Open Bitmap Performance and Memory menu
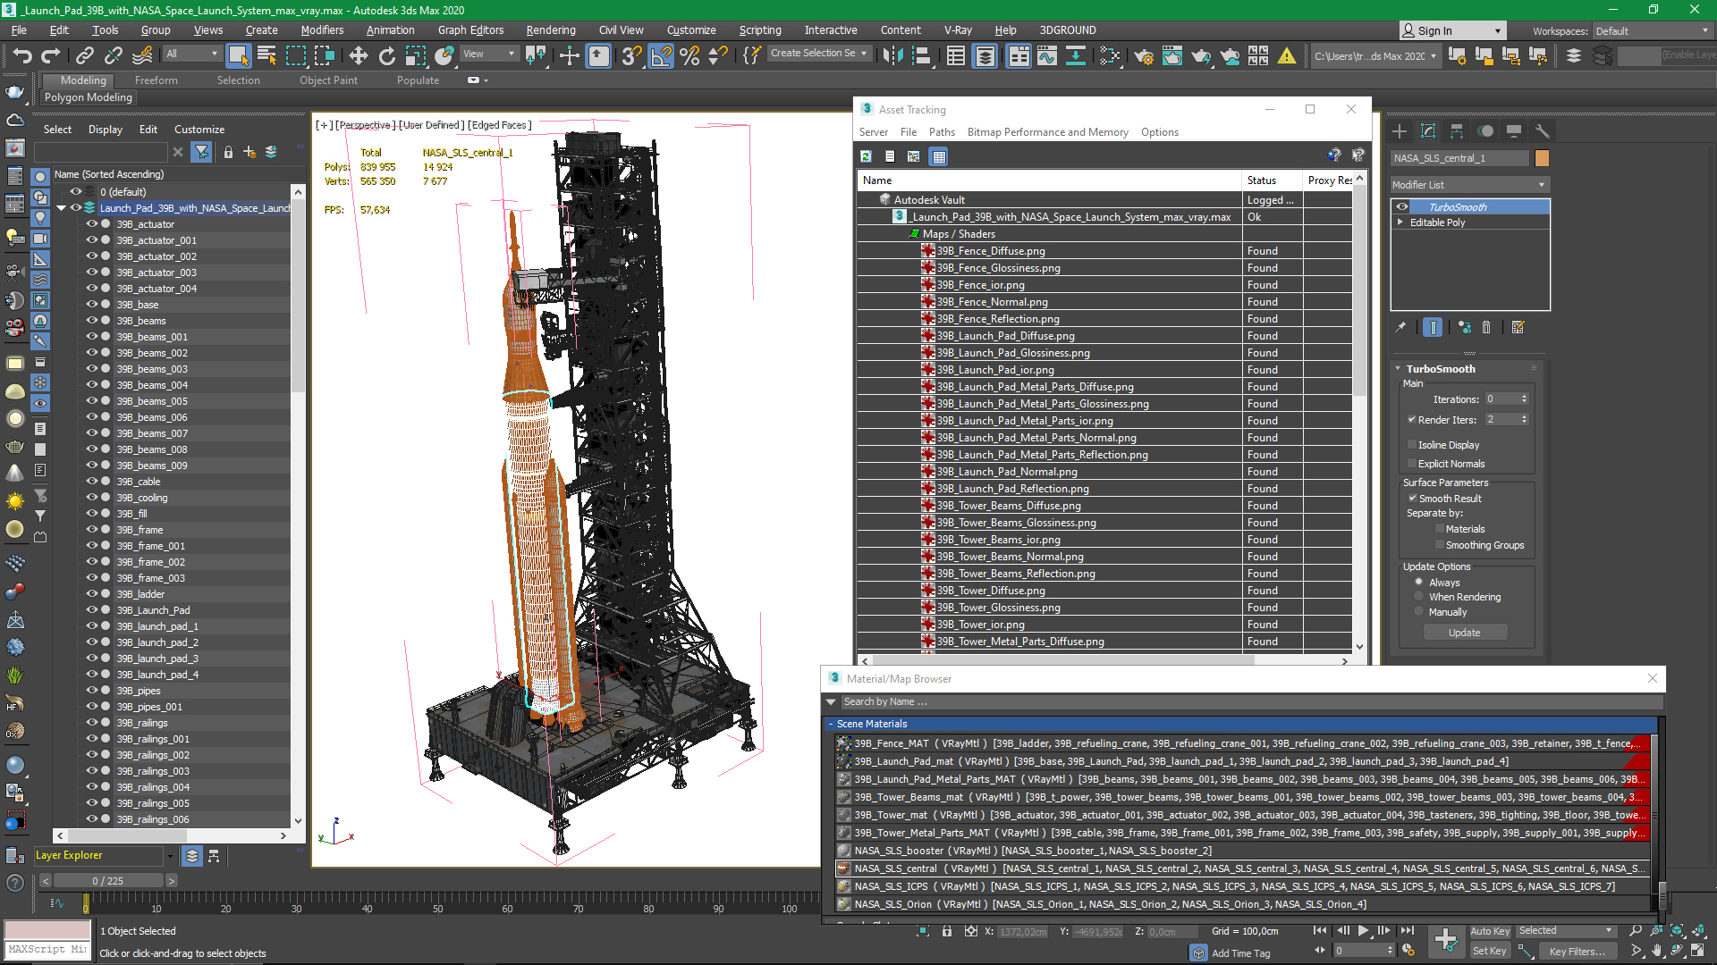Viewport: 1717px width, 965px height. (1047, 131)
